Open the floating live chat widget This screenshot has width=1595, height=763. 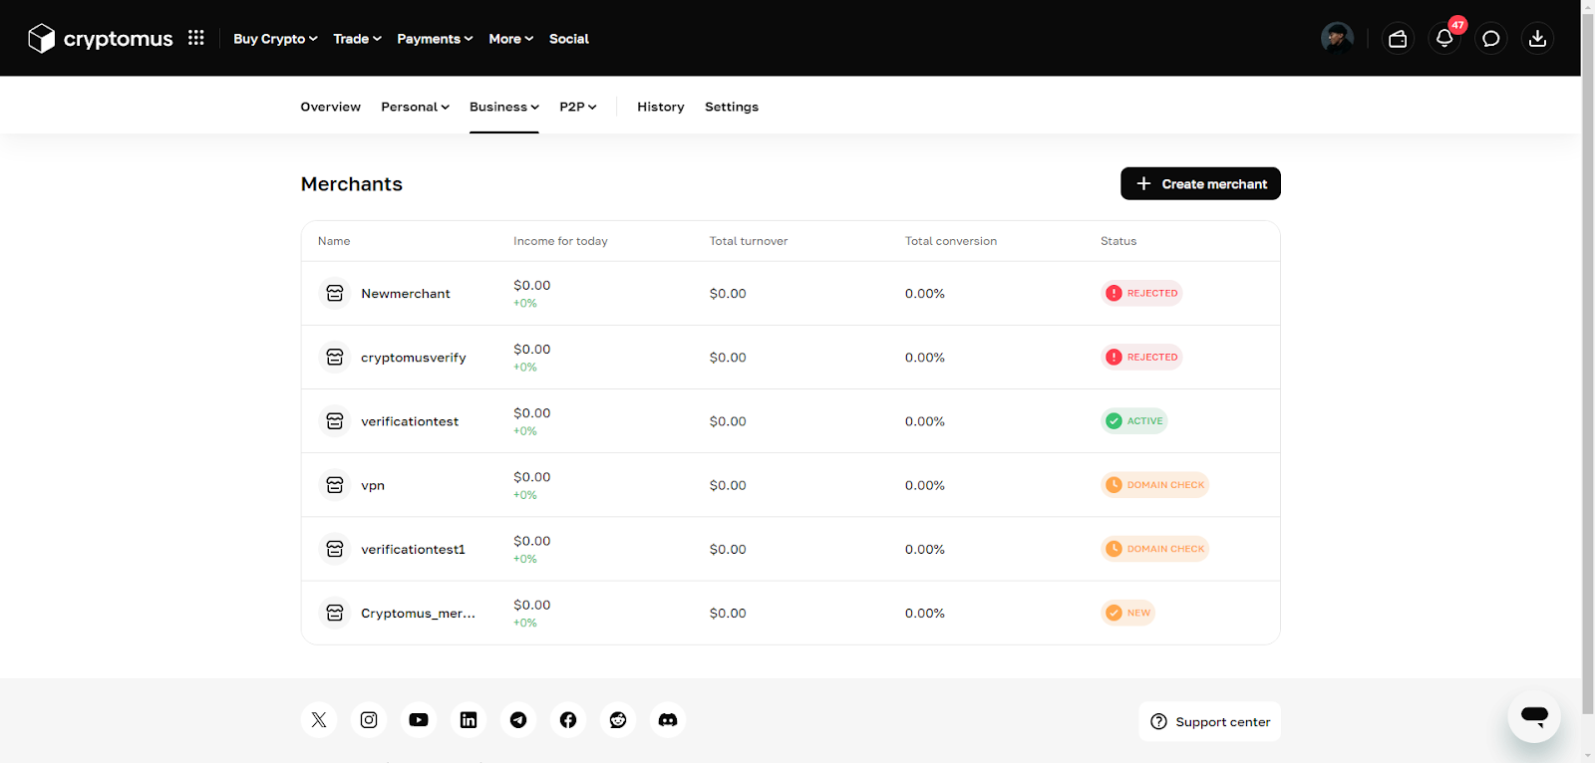(x=1534, y=715)
